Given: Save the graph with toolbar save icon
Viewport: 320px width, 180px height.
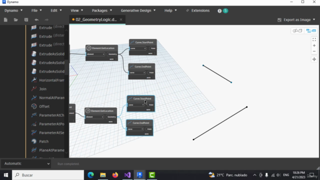Looking at the screenshot, I should click(x=26, y=20).
